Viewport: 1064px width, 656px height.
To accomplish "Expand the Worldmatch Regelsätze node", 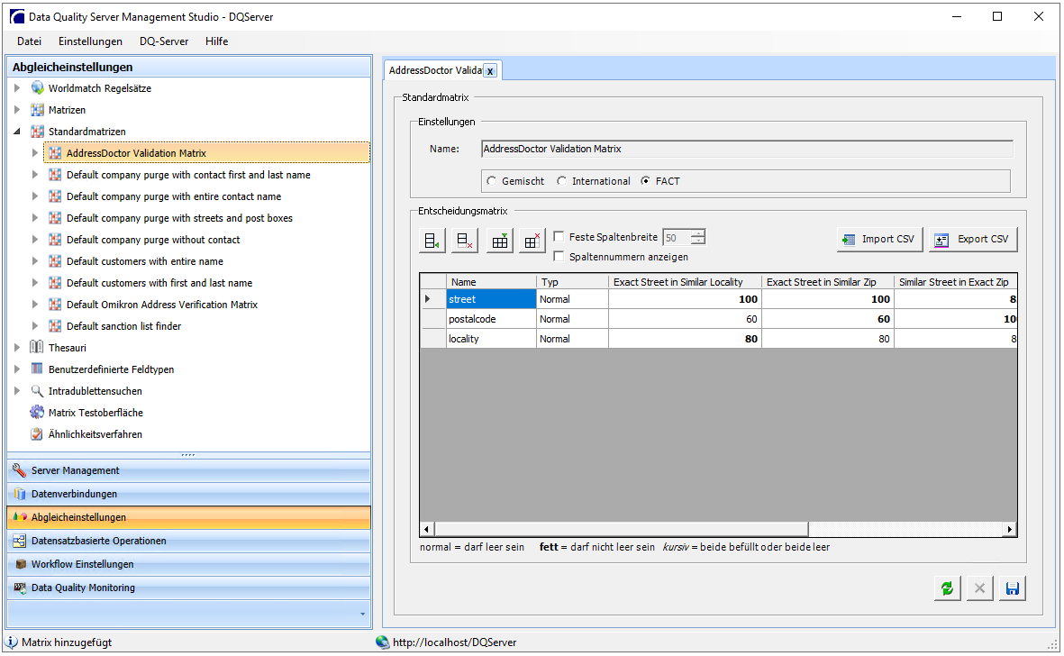I will click(18, 88).
